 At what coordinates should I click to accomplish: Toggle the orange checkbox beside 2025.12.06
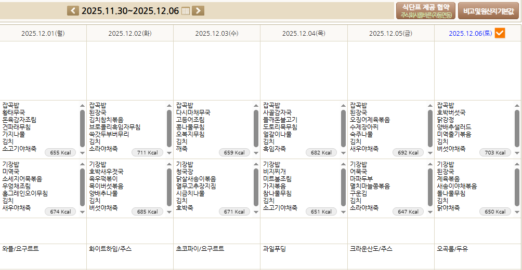500,33
